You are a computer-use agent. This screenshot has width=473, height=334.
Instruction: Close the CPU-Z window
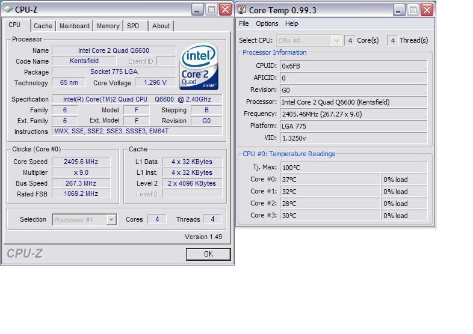click(x=225, y=10)
